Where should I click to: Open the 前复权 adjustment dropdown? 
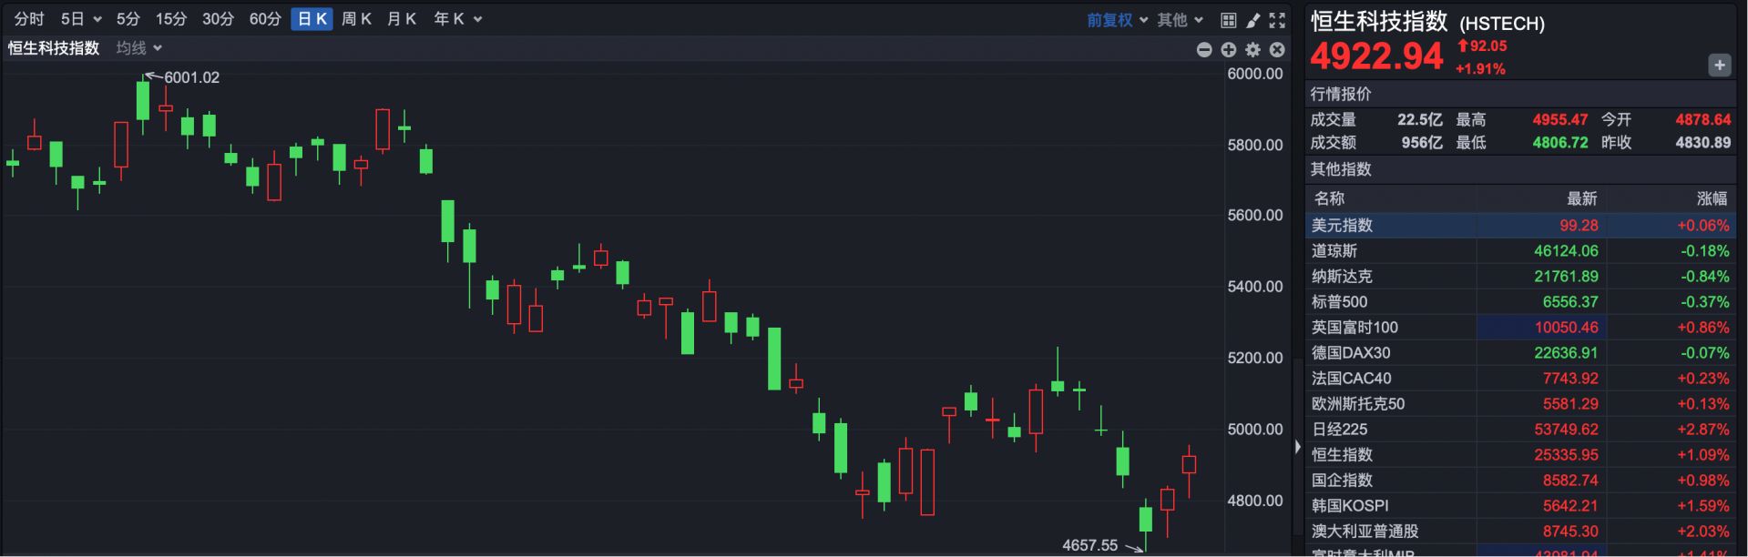[1117, 20]
